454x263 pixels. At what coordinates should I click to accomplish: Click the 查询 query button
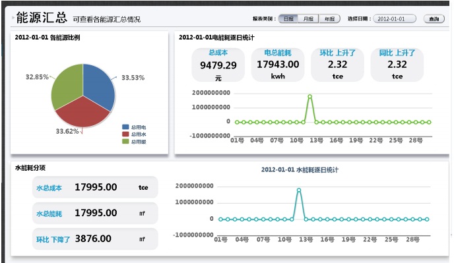(434, 19)
